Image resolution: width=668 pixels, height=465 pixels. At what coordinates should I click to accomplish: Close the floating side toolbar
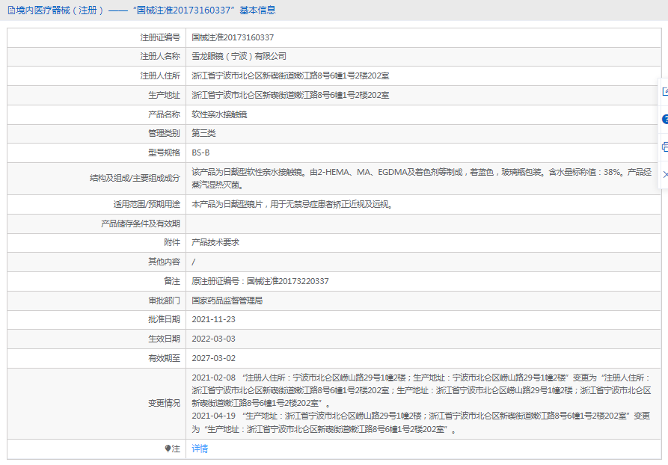click(x=664, y=173)
